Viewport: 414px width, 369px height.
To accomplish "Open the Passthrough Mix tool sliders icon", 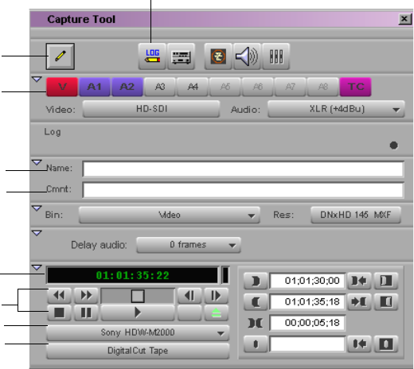I will [276, 56].
